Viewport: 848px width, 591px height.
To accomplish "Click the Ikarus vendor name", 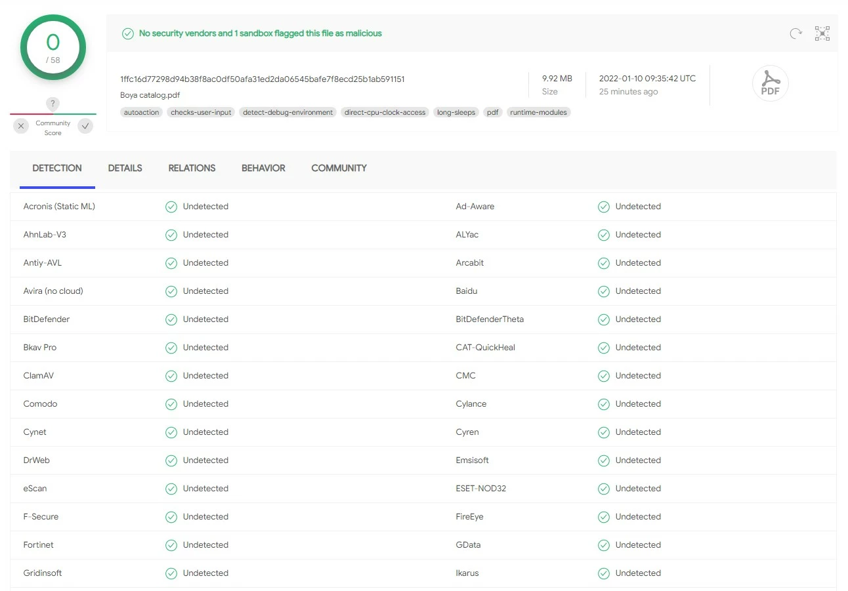I will (467, 573).
